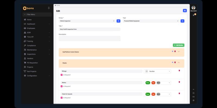
Task: Delete the Cab/Platform Control Station section
Action: coord(175,51)
